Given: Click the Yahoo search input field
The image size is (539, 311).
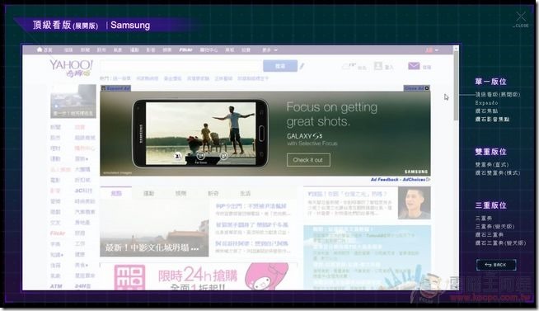Looking at the screenshot, I should [x=180, y=66].
